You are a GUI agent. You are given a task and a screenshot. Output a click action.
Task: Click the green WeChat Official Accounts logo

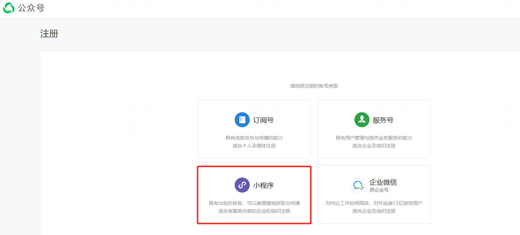(x=9, y=8)
